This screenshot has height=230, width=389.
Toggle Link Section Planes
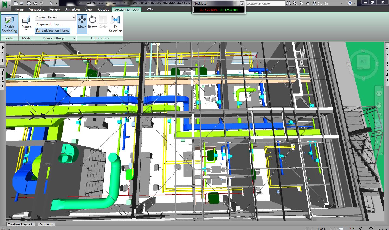coord(53,31)
